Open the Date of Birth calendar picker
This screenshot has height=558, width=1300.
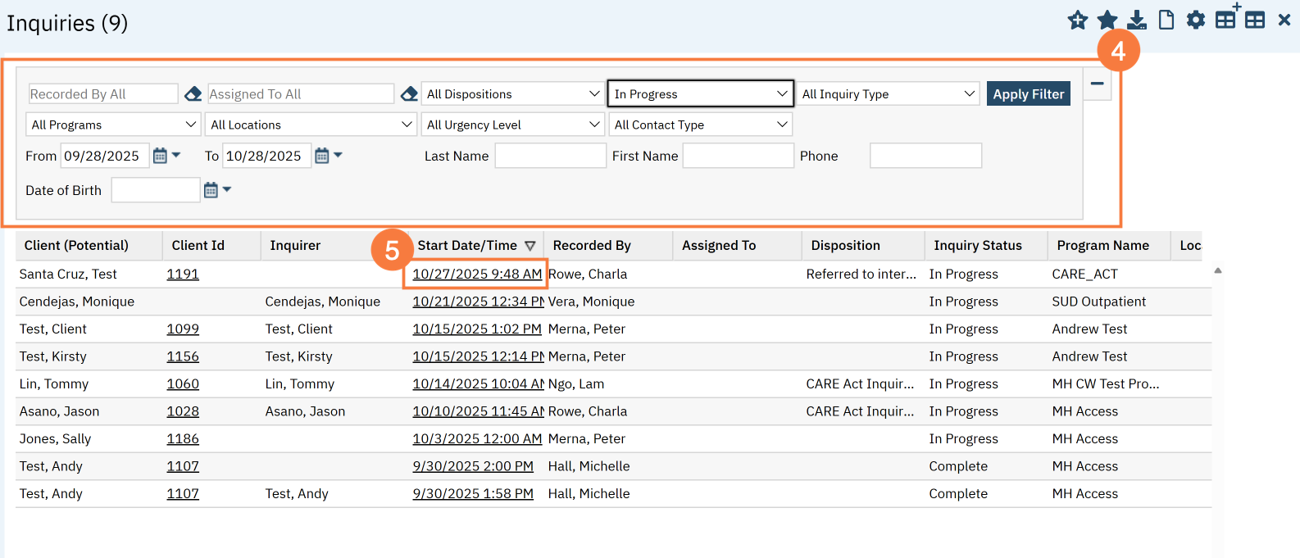[211, 190]
